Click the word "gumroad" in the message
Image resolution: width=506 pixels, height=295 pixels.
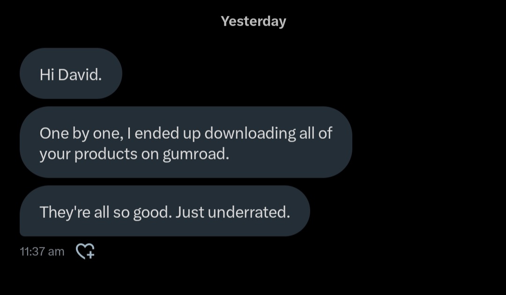[x=195, y=154]
